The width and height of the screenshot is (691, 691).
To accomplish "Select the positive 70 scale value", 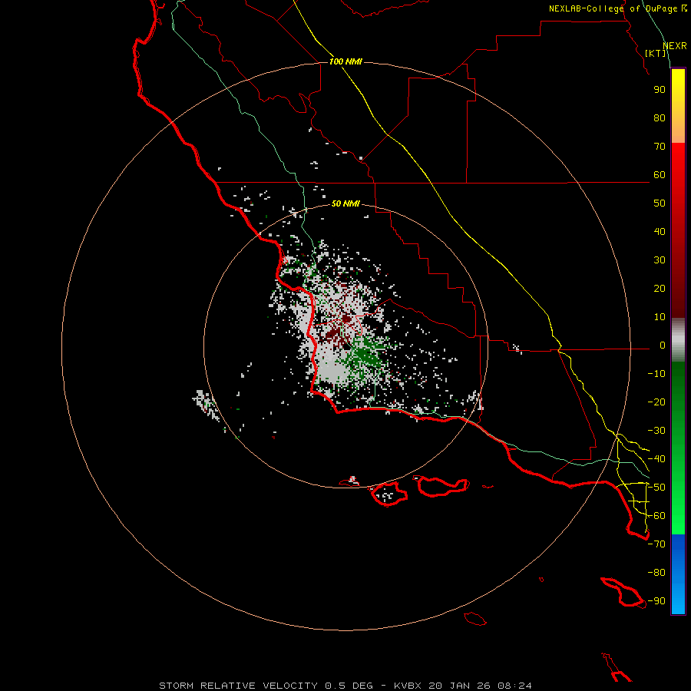I will tap(660, 147).
